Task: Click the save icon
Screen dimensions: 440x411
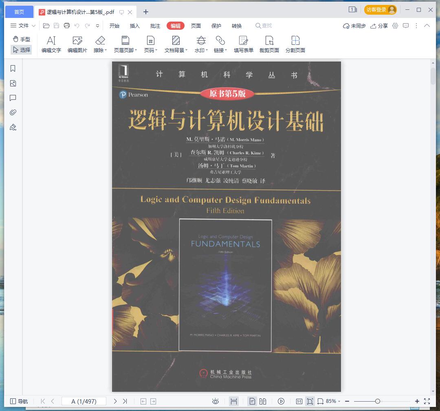Action: [x=56, y=26]
